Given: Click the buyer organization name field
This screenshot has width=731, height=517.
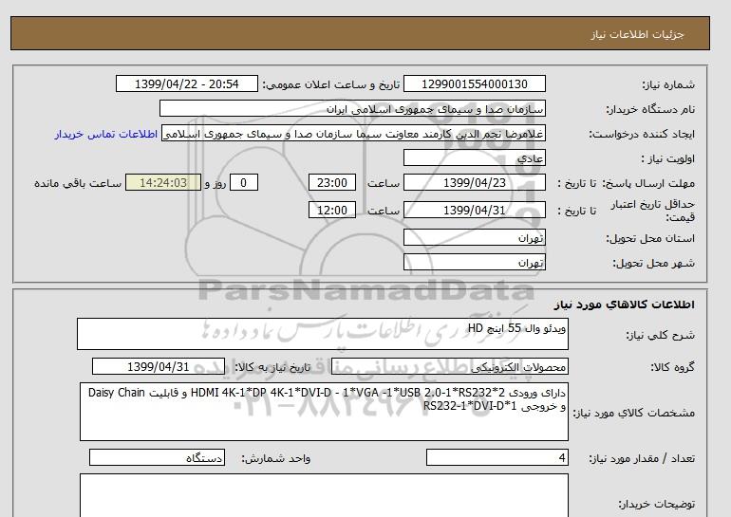Looking at the screenshot, I should tap(353, 109).
